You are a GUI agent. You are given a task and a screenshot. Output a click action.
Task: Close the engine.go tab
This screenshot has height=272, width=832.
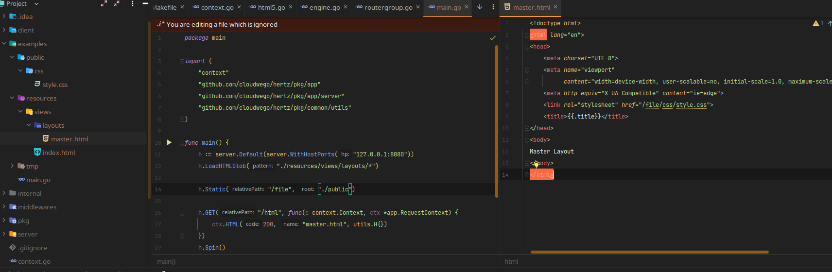coord(346,7)
